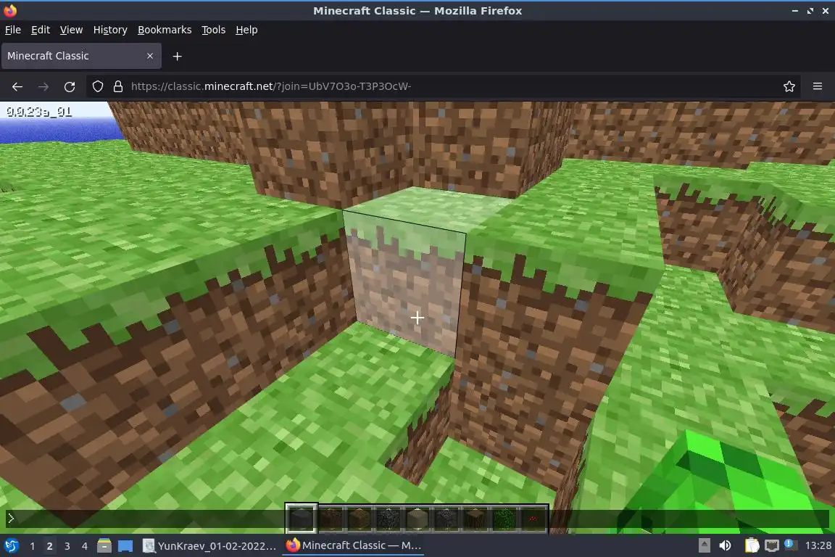
Task: Select the eighth hotbar slot with leaves block
Action: point(503,518)
